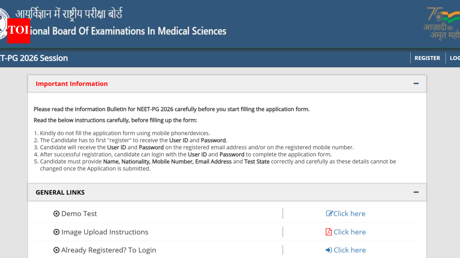This screenshot has height=258, width=460.
Task: Collapse the Important Information panel
Action: [x=416, y=83]
